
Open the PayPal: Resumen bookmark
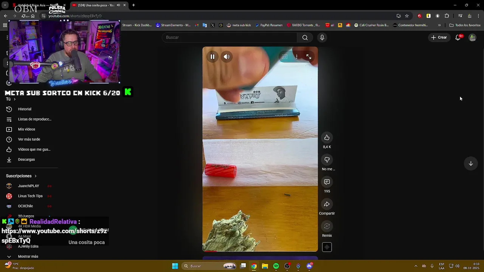269,25
